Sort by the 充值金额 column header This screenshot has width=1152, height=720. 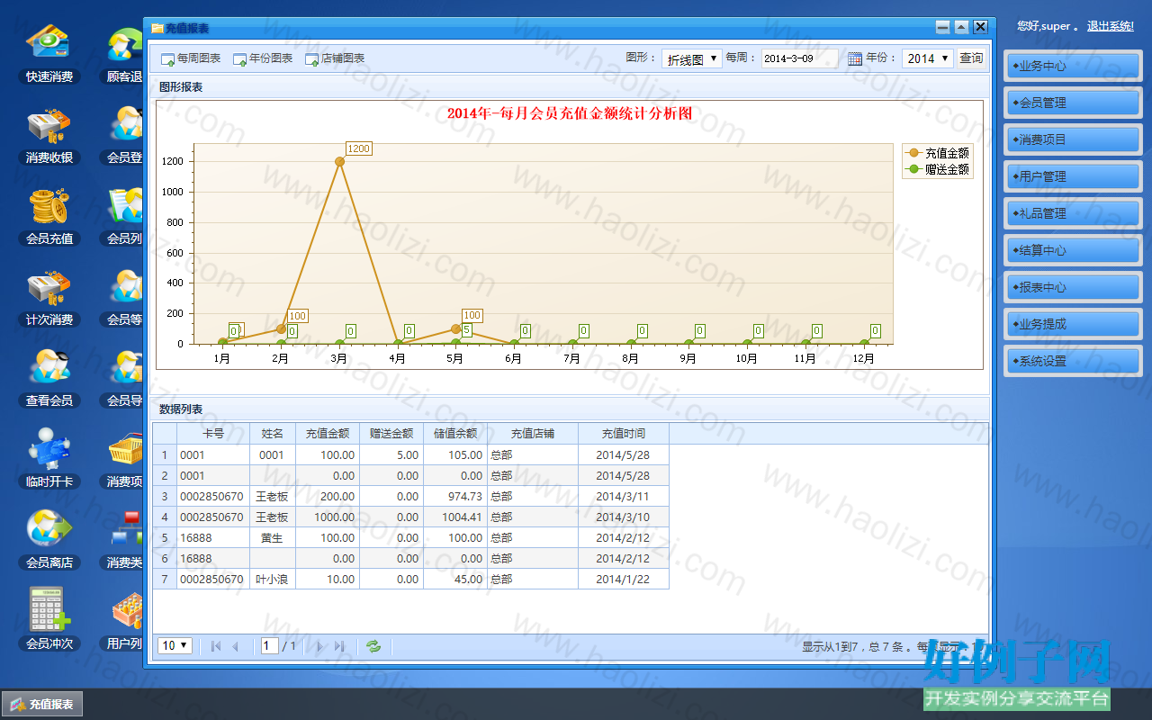pos(328,434)
